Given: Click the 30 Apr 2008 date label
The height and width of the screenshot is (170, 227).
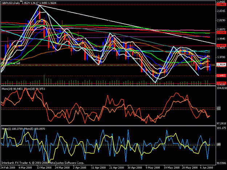Looking at the screenshot, I should coord(135,167).
